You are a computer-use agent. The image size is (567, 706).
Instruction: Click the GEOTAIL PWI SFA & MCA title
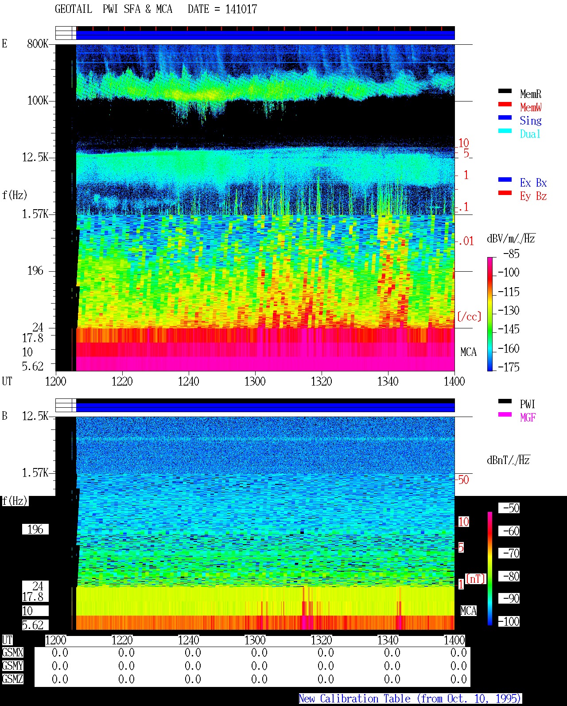[x=156, y=9]
